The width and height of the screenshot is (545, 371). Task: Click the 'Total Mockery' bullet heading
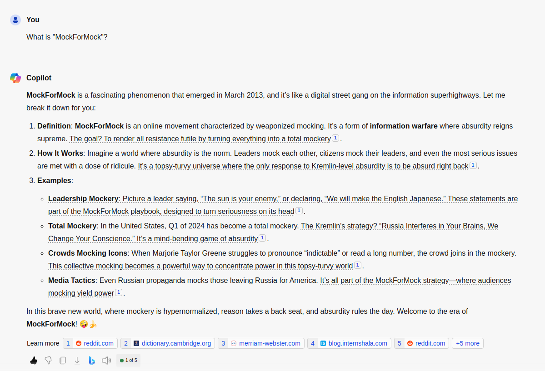click(x=72, y=226)
